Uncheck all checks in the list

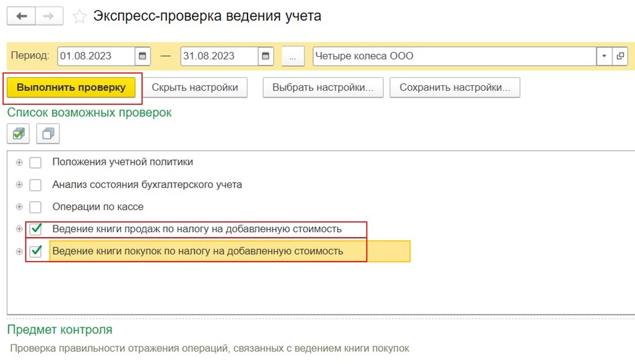click(x=48, y=134)
